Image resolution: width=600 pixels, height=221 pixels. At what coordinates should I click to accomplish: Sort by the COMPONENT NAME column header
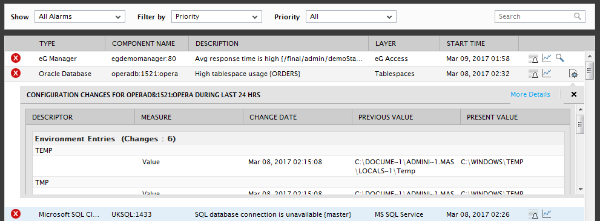[x=143, y=43]
